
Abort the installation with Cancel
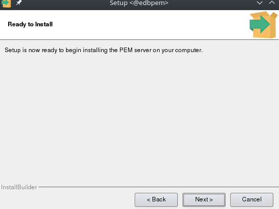pyautogui.click(x=252, y=200)
